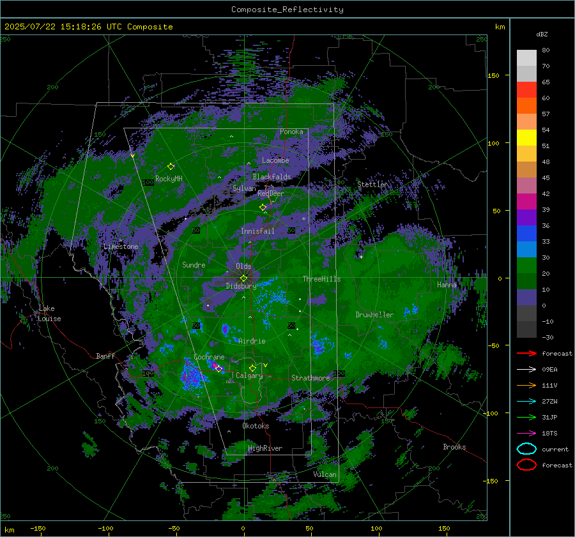The image size is (575, 537).
Task: Select the cyan 27ZW arrow icon
Action: tap(526, 401)
